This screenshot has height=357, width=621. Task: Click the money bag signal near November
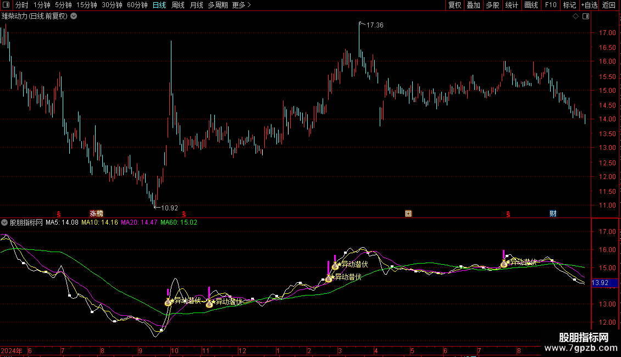209,304
